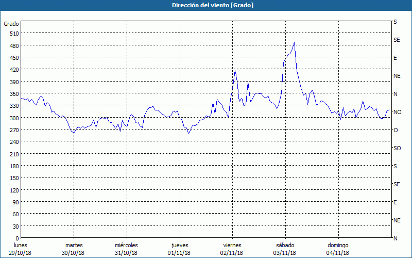Click the 'N' compass label level with 0

click(396, 238)
